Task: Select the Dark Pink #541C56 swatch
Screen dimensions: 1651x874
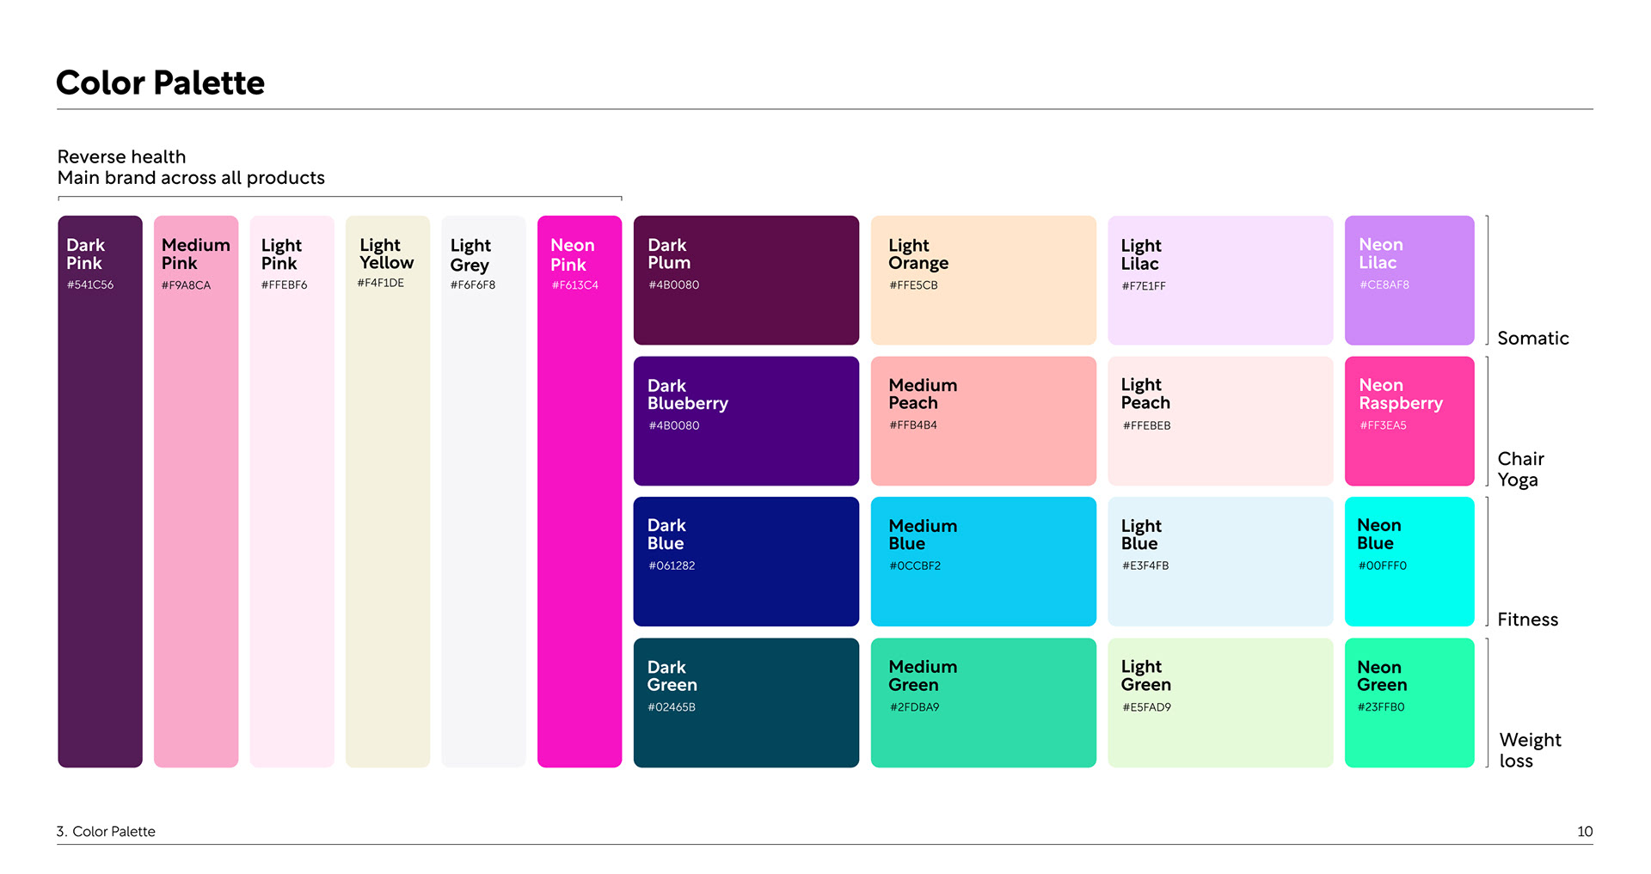Action: tap(100, 492)
